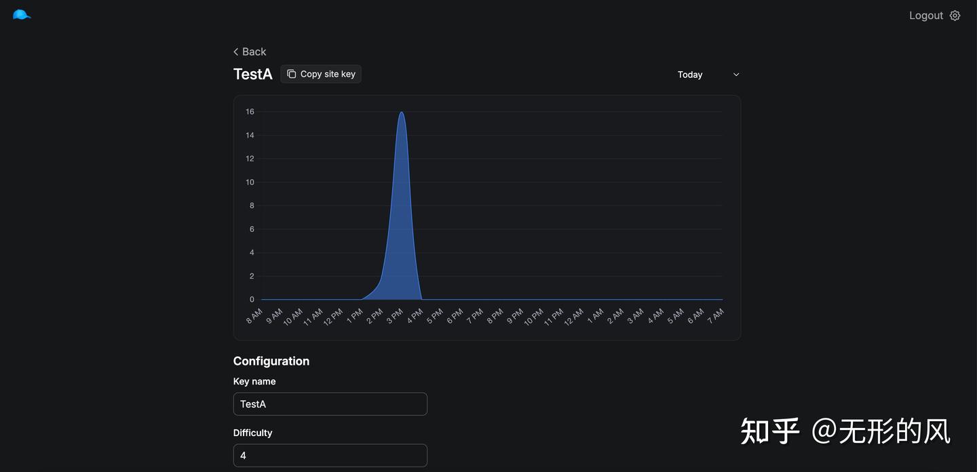Click the Copy site key button
This screenshot has height=472, width=977.
[x=321, y=74]
